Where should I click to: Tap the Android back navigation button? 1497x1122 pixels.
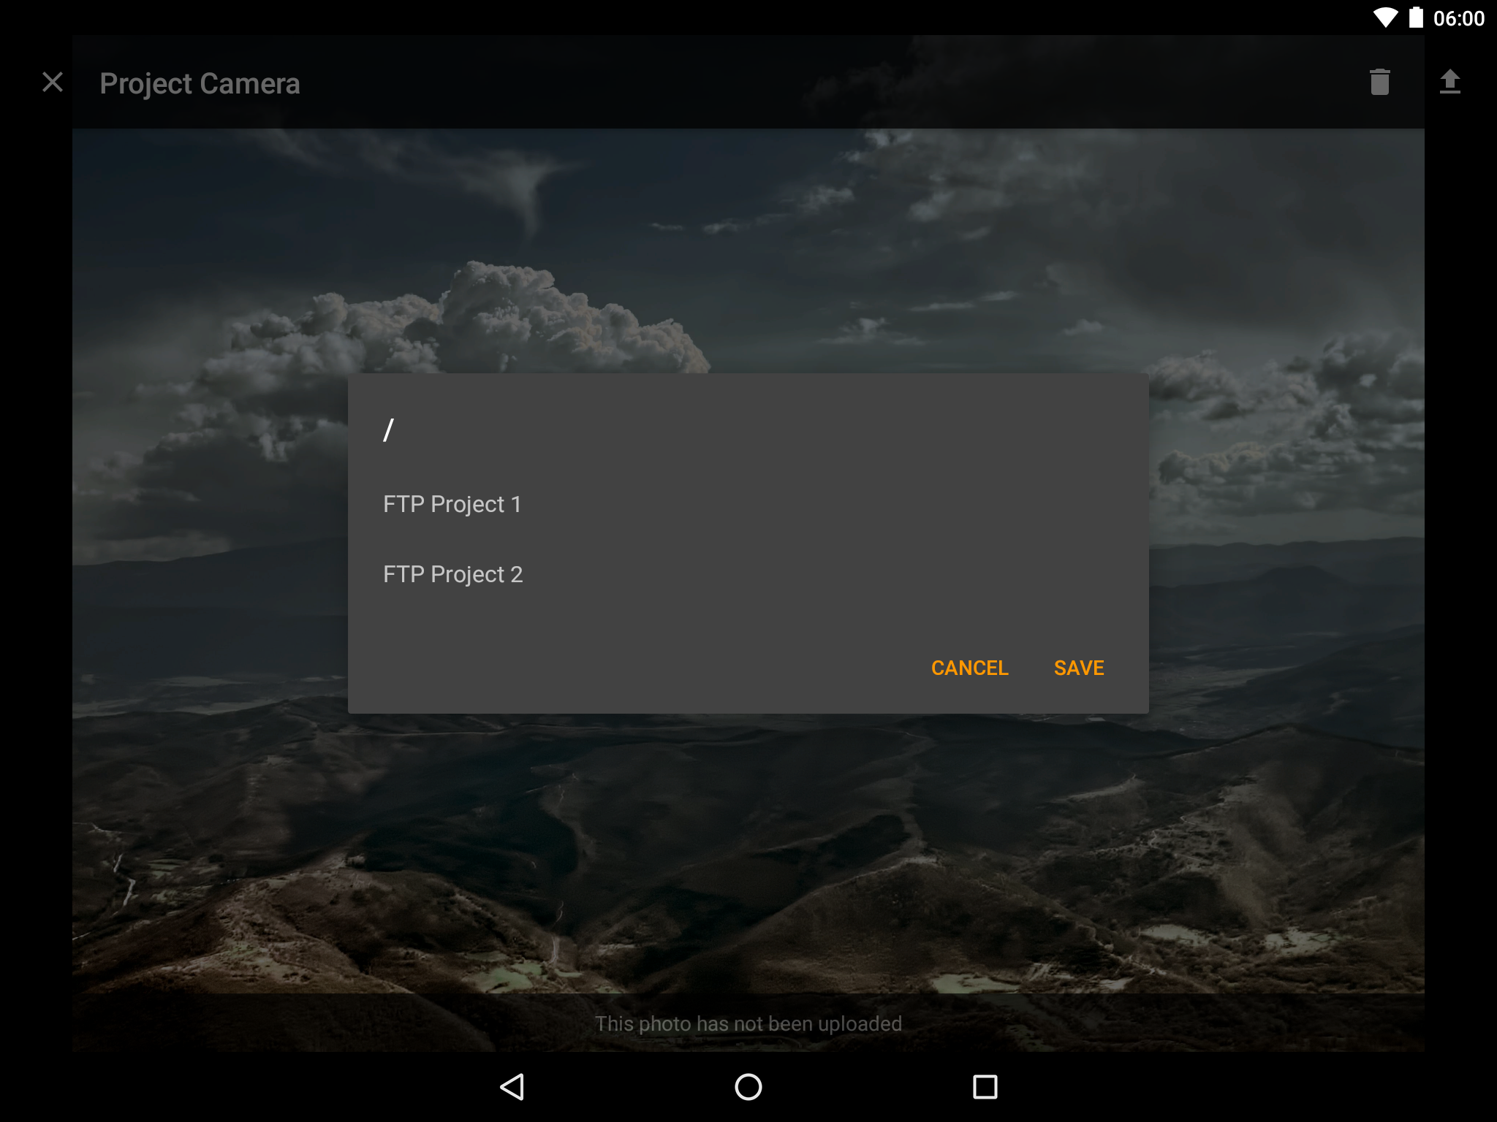(512, 1087)
